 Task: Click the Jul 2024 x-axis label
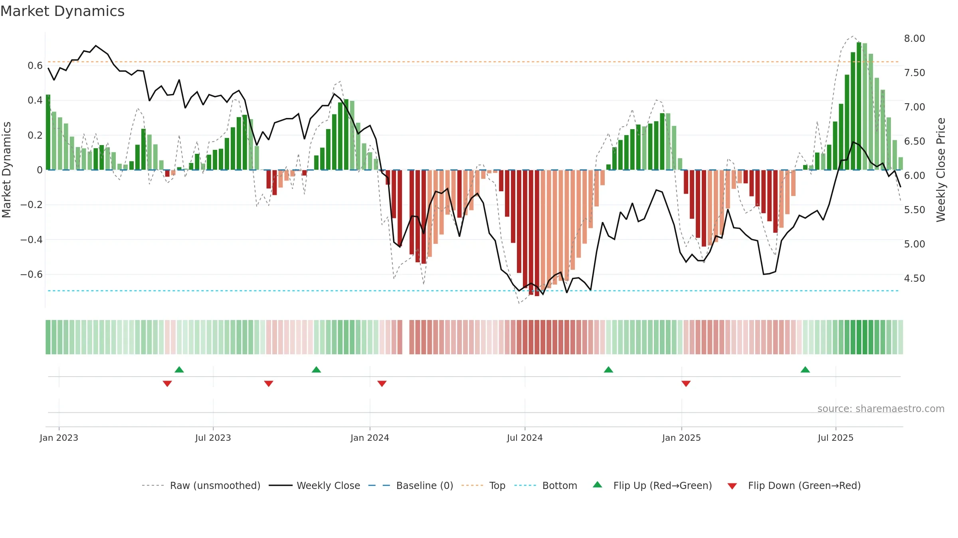pos(525,438)
